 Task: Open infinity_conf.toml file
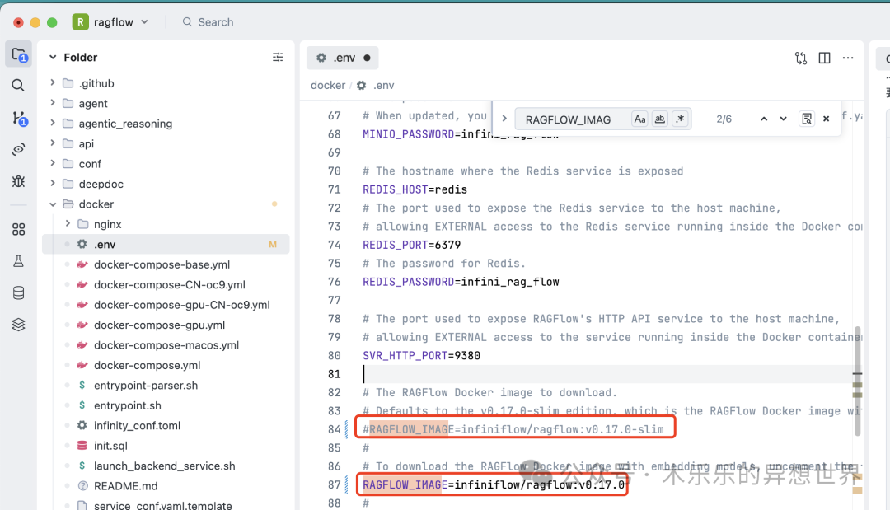[137, 425]
